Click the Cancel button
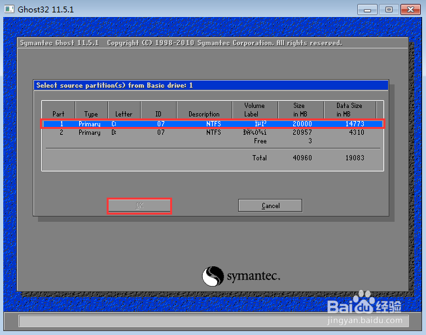426x335 pixels. pyautogui.click(x=270, y=205)
